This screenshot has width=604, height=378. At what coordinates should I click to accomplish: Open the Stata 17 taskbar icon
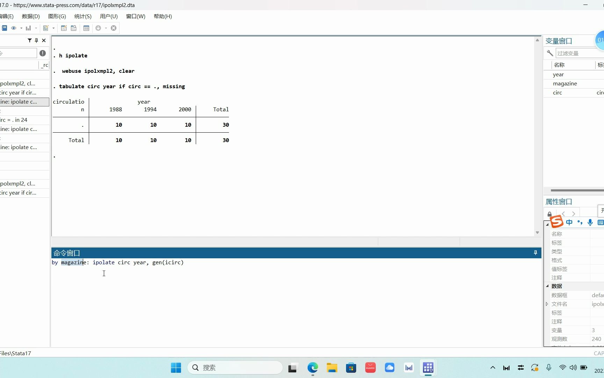(428, 368)
